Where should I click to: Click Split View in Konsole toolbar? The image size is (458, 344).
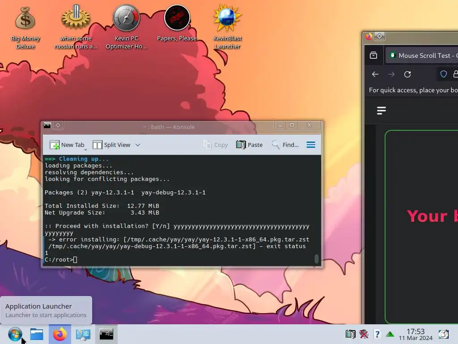pos(111,145)
